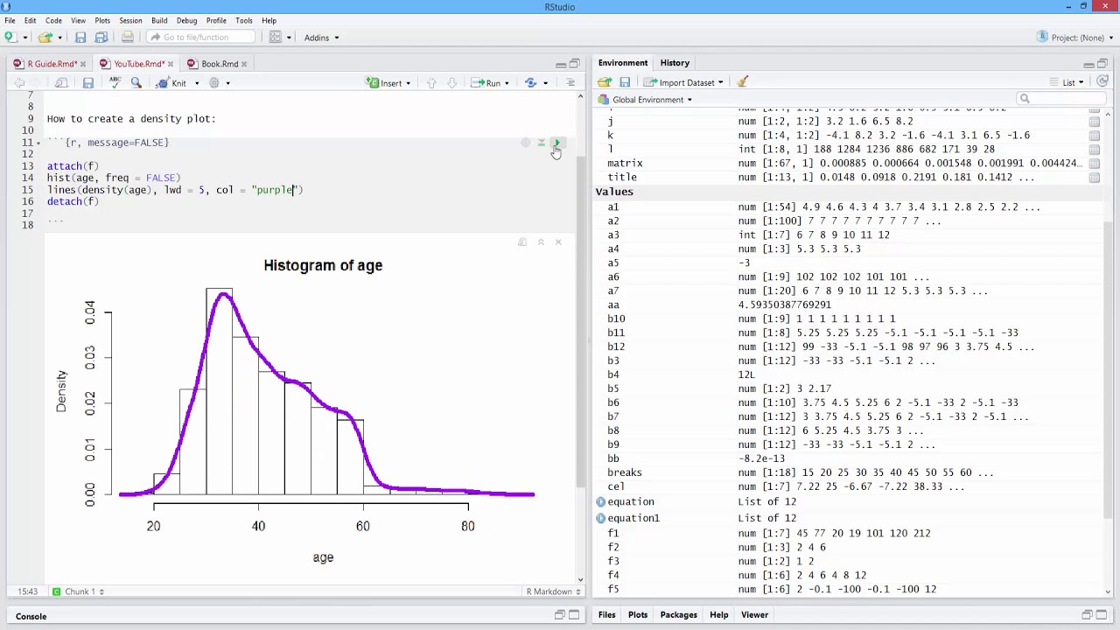This screenshot has width=1120, height=630.
Task: Expand the equation1 list object
Action: (601, 518)
